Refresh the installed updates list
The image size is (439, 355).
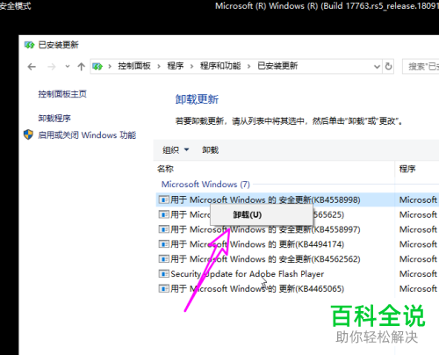click(388, 67)
